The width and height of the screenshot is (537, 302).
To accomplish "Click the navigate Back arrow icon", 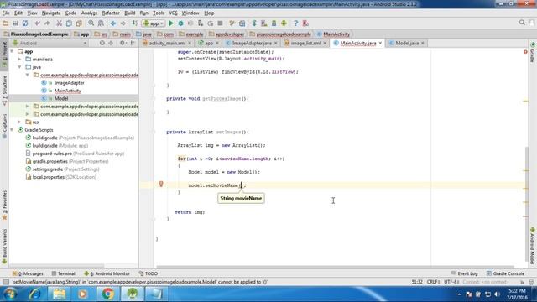I will coord(113,23).
